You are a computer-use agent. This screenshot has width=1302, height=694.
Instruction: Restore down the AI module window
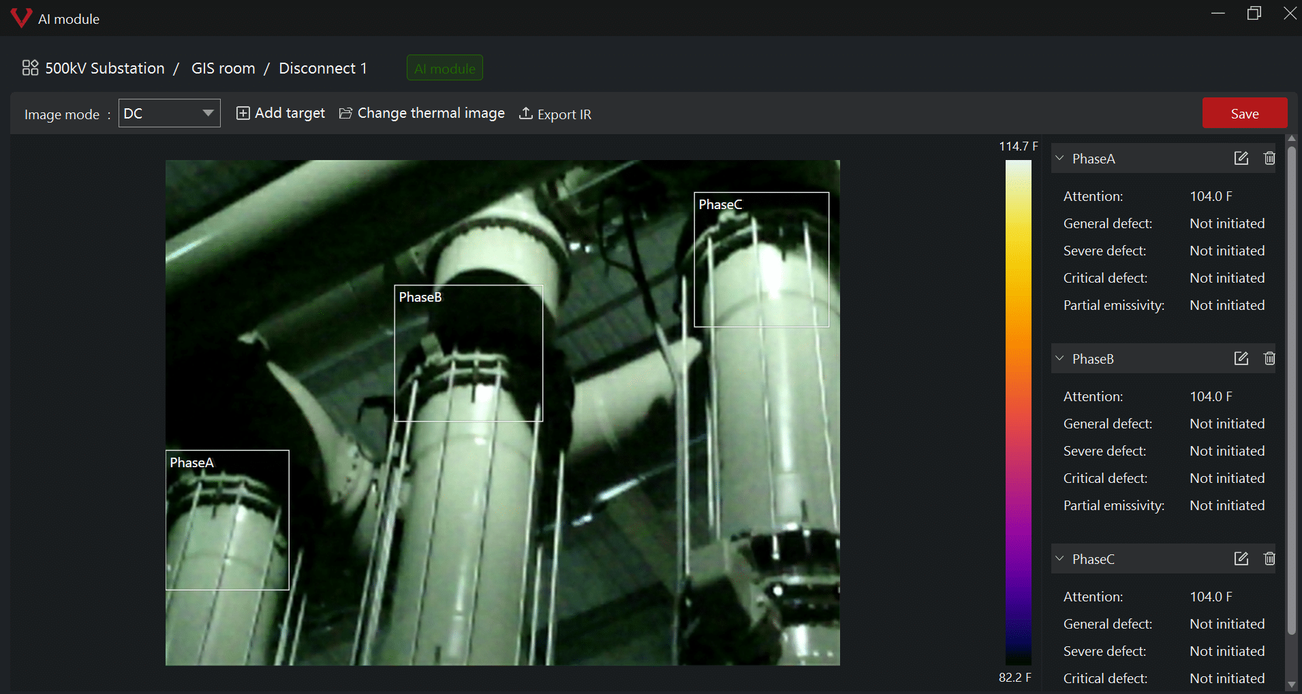[x=1254, y=13]
